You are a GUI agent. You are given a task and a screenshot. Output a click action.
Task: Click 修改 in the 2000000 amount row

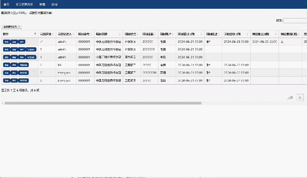pyautogui.click(x=7, y=50)
